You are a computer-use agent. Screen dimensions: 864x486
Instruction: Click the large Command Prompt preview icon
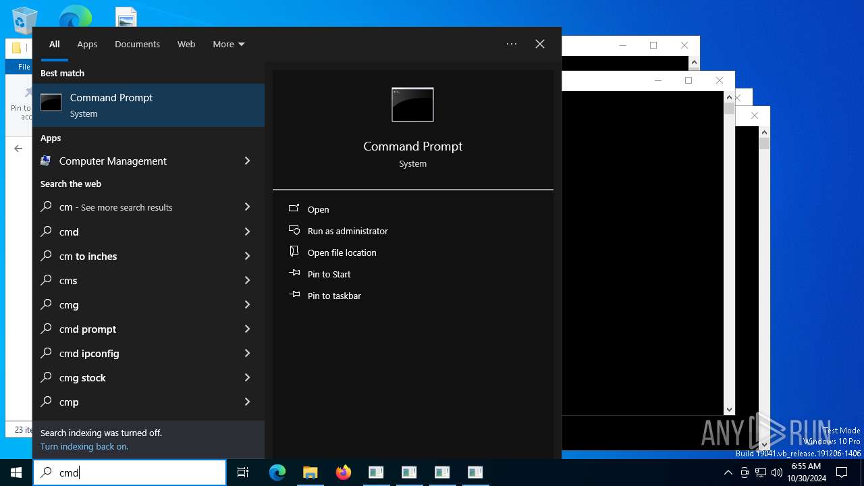tap(412, 105)
